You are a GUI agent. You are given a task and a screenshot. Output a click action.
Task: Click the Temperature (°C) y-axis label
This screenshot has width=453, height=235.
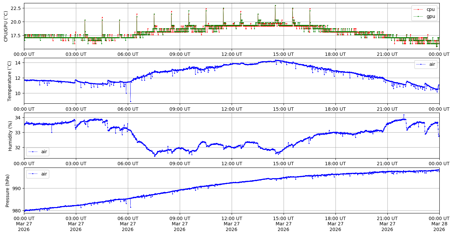point(9,81)
